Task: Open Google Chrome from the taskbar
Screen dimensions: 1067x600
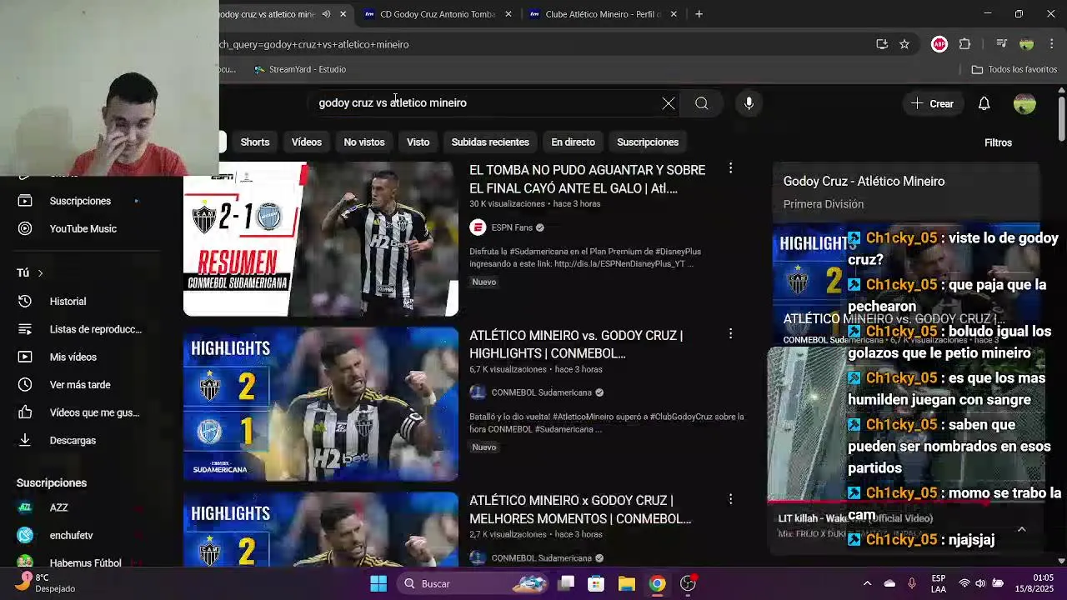Action: point(657,583)
